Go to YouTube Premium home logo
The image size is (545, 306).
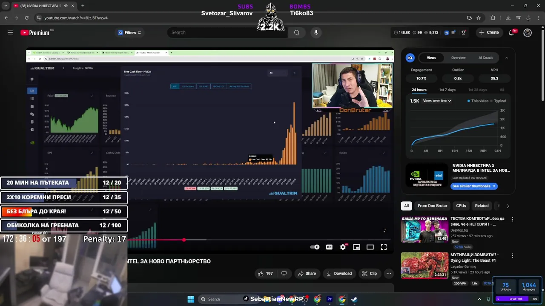click(35, 33)
